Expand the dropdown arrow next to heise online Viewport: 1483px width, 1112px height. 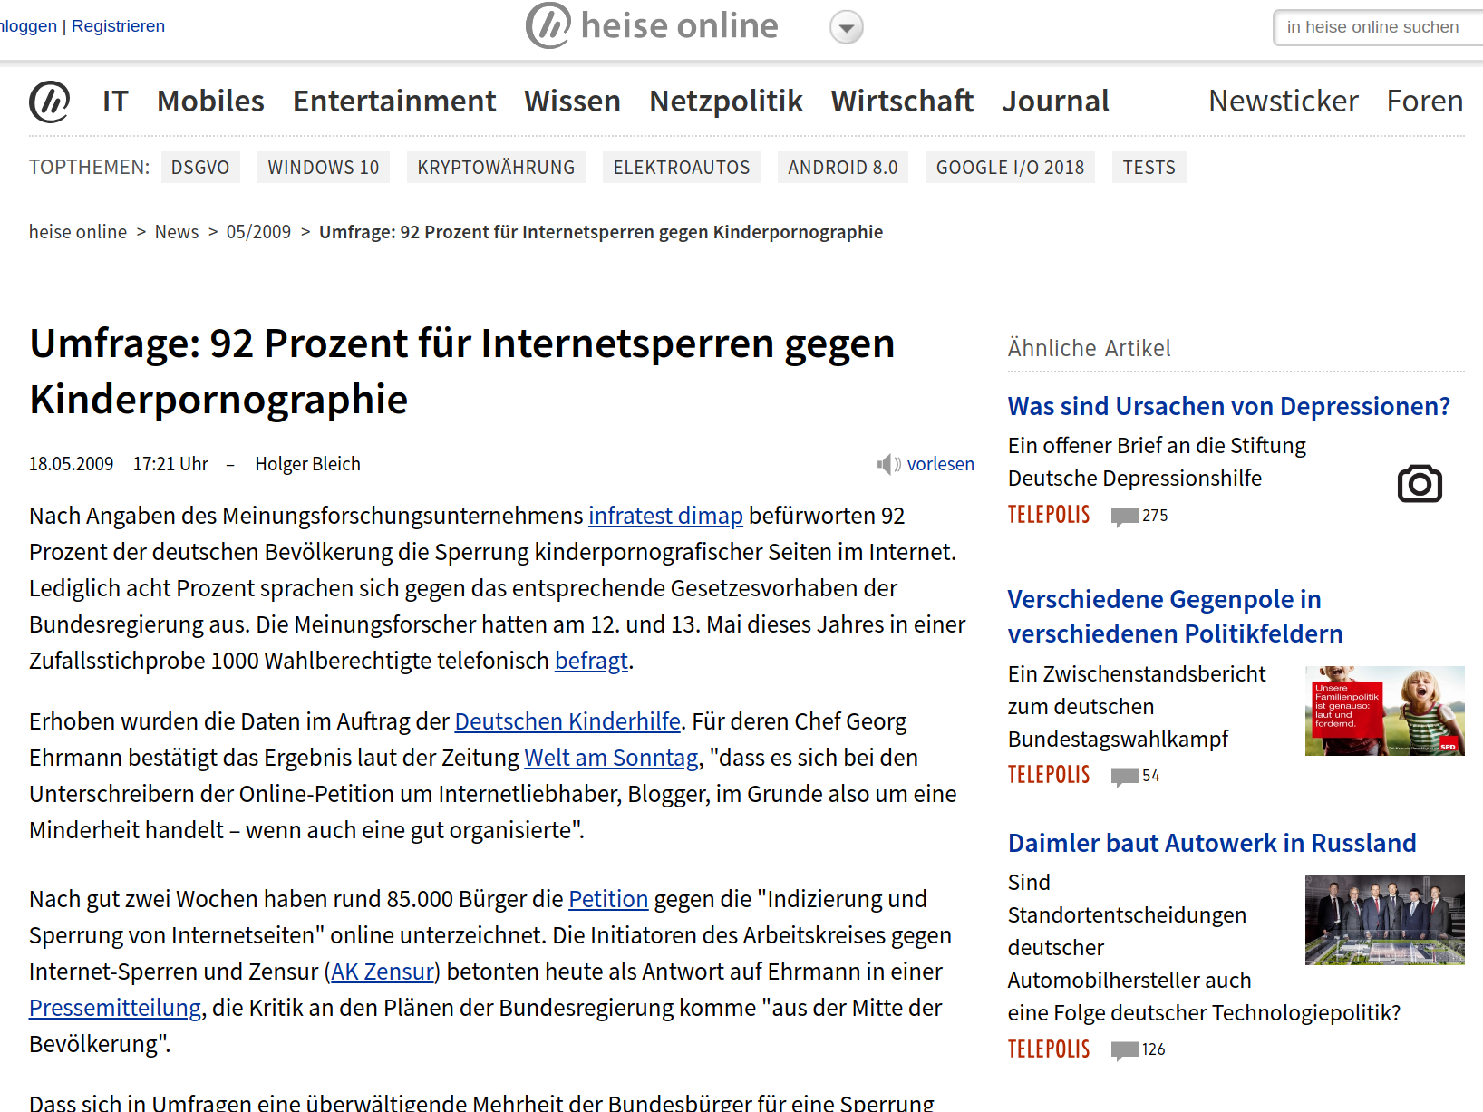pyautogui.click(x=846, y=27)
